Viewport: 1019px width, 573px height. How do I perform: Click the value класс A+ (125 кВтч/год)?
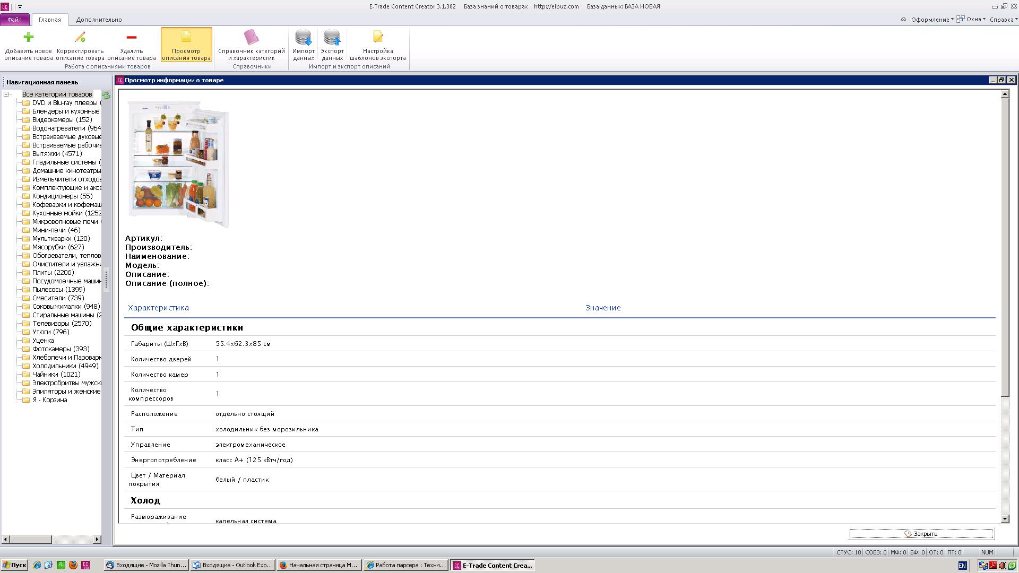pyautogui.click(x=254, y=460)
